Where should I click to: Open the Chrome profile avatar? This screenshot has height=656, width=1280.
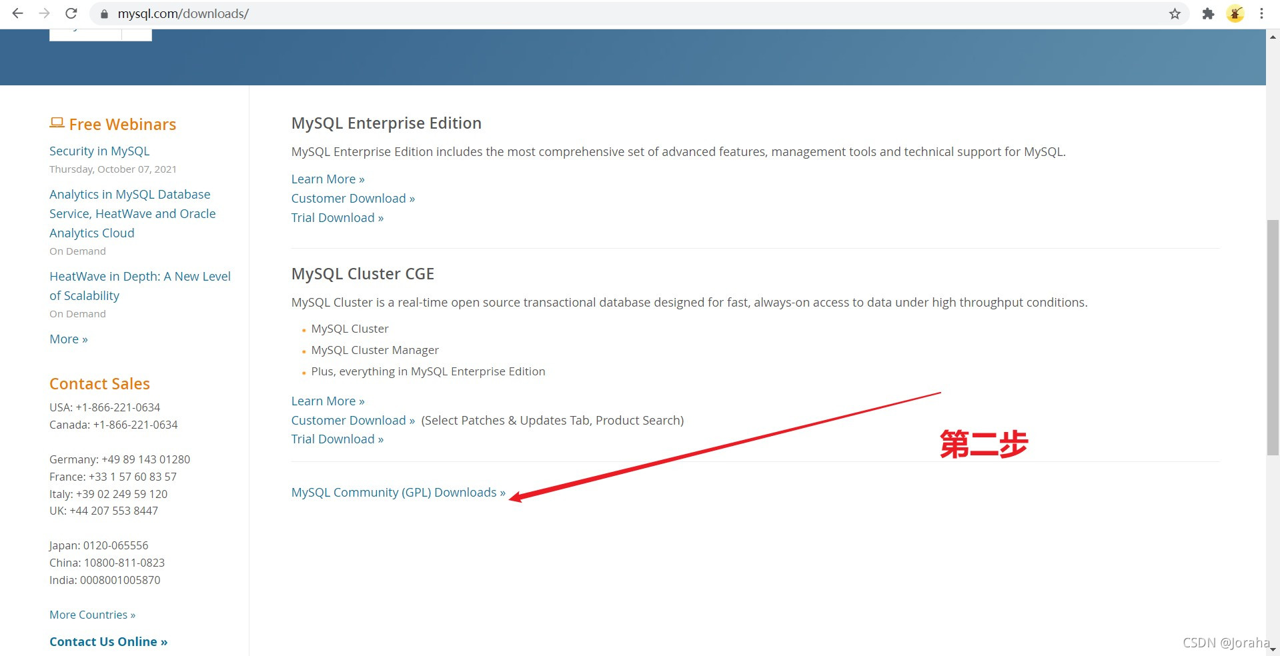(1235, 13)
